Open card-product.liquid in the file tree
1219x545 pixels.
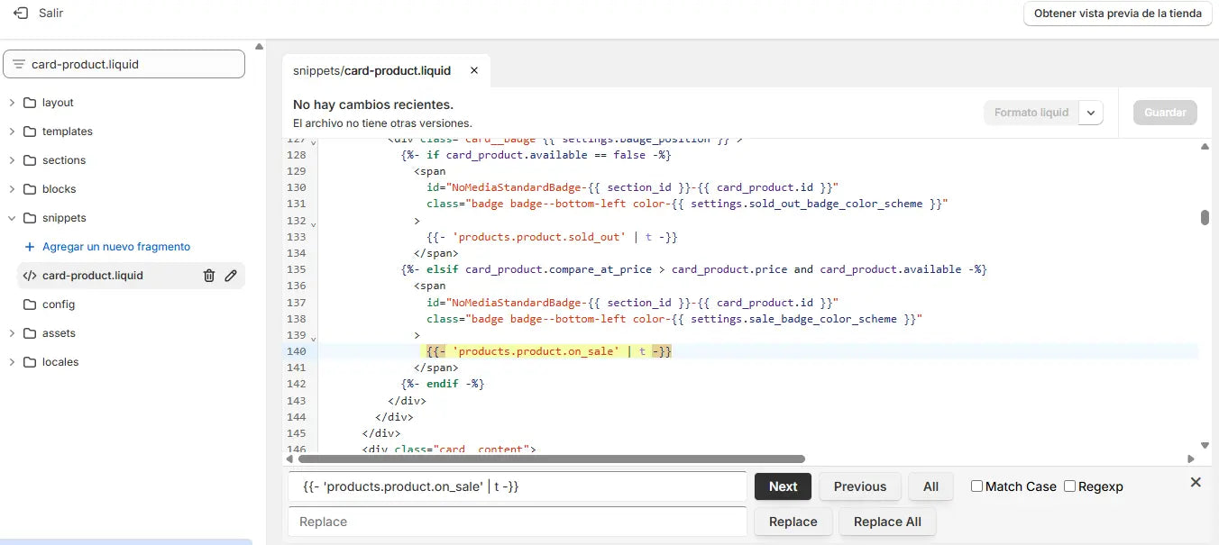(x=92, y=276)
